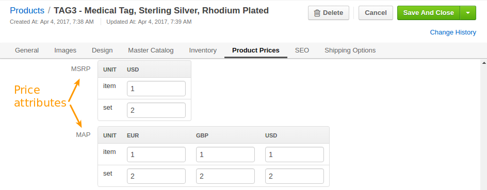Click the scrollbar up arrow
487x190 pixels.
[484, 63]
